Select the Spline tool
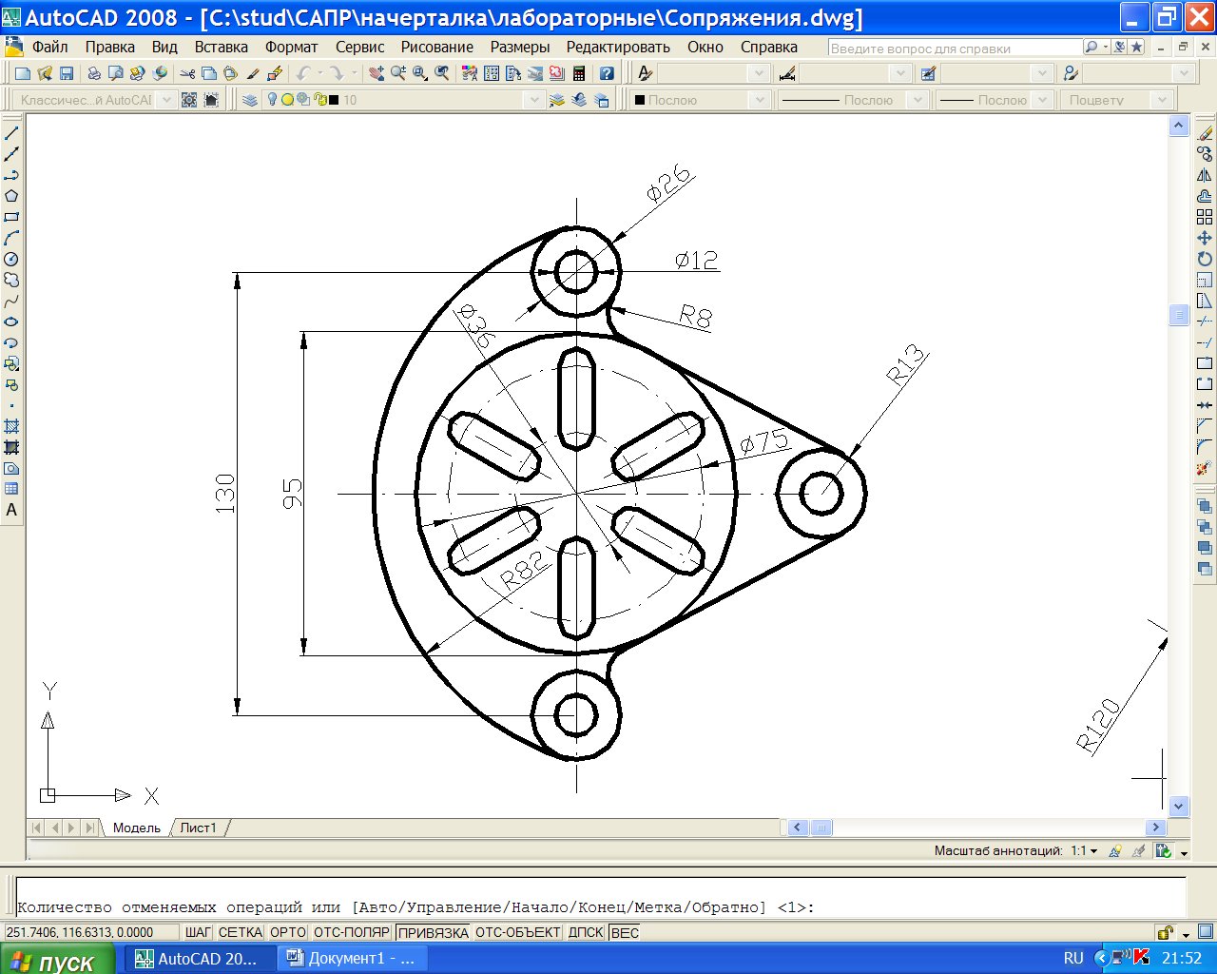The width and height of the screenshot is (1217, 974). (x=11, y=301)
